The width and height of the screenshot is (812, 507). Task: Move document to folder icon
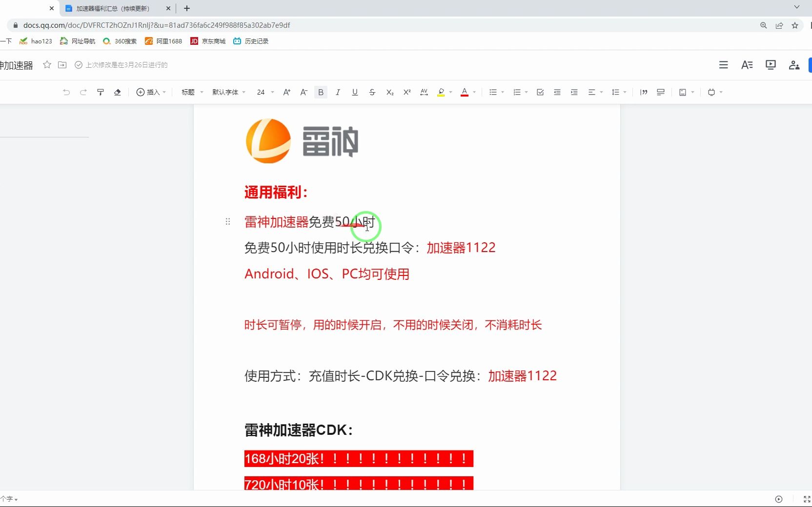click(62, 65)
